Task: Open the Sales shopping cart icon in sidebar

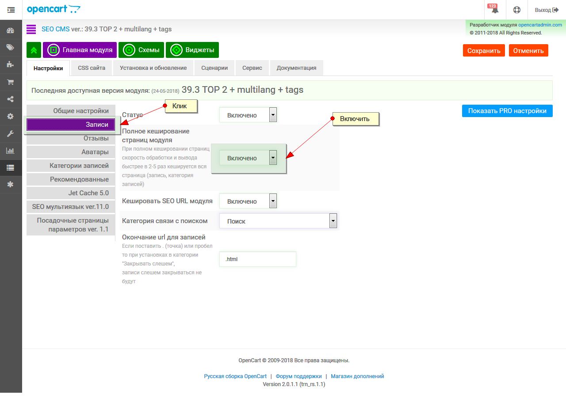Action: point(11,82)
